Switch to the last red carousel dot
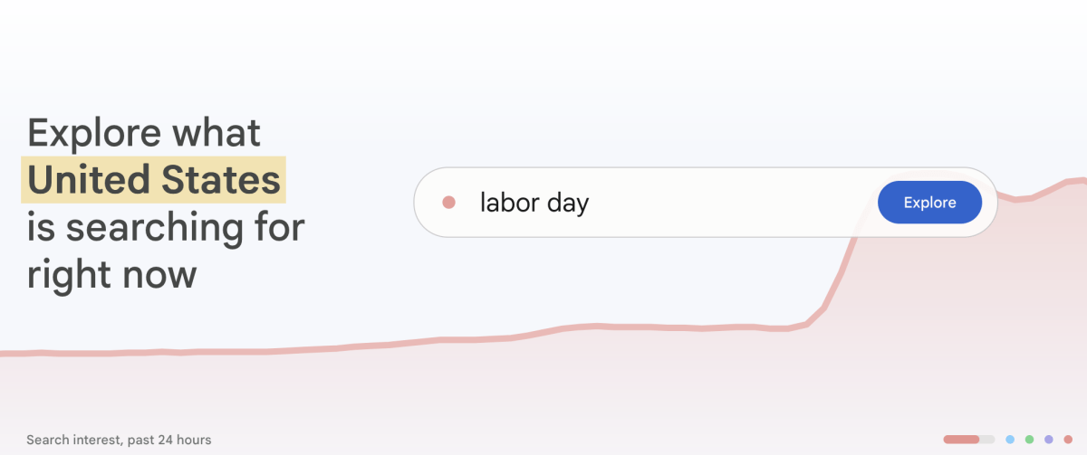The image size is (1087, 455). pos(1067,440)
